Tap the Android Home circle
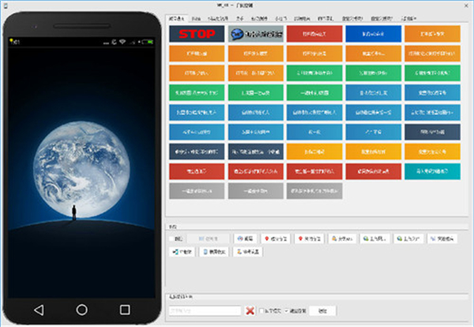Image resolution: width=474 pixels, height=327 pixels. click(82, 308)
